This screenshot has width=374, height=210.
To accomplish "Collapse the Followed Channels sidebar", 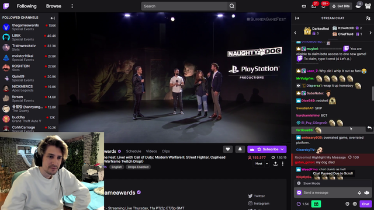I will coord(53,18).
